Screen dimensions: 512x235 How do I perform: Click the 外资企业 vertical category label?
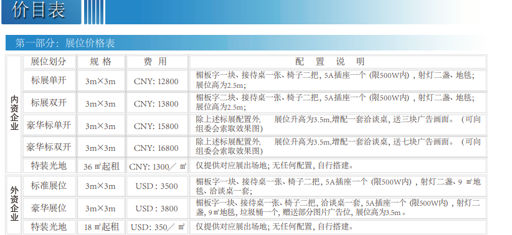click(x=14, y=204)
